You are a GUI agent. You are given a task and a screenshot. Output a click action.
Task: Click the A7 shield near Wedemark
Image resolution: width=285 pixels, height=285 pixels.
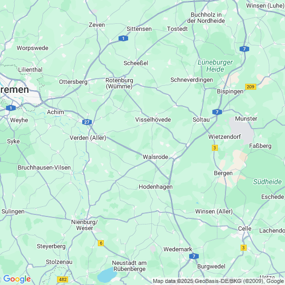(x=194, y=256)
